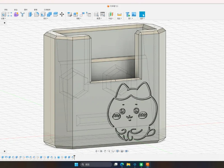Open the display settings dropdown in navigation bar
Viewport: 224px width, 168px height.
(118, 151)
